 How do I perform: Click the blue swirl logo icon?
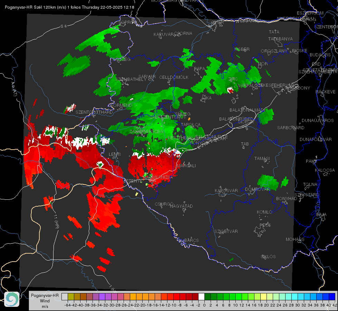click(12, 299)
